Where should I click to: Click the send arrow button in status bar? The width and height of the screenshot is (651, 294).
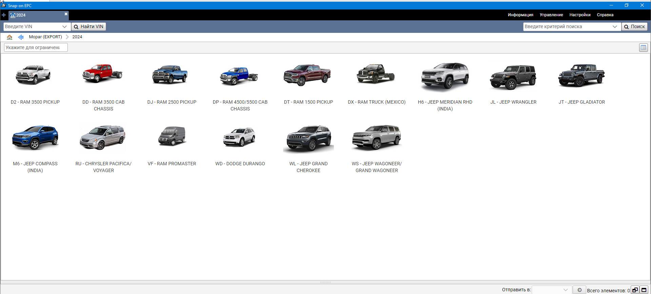579,290
